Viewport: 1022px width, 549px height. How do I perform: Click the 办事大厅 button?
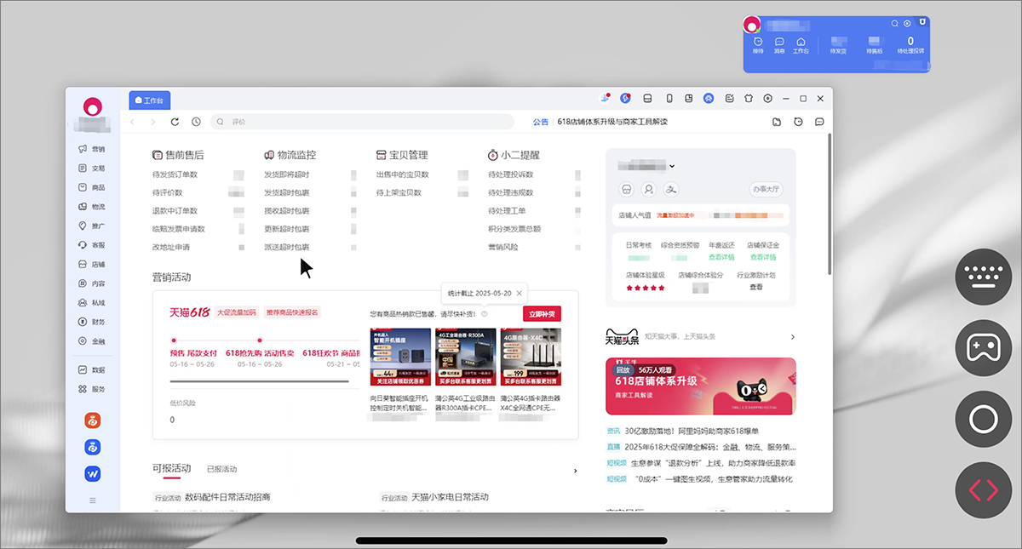click(766, 189)
